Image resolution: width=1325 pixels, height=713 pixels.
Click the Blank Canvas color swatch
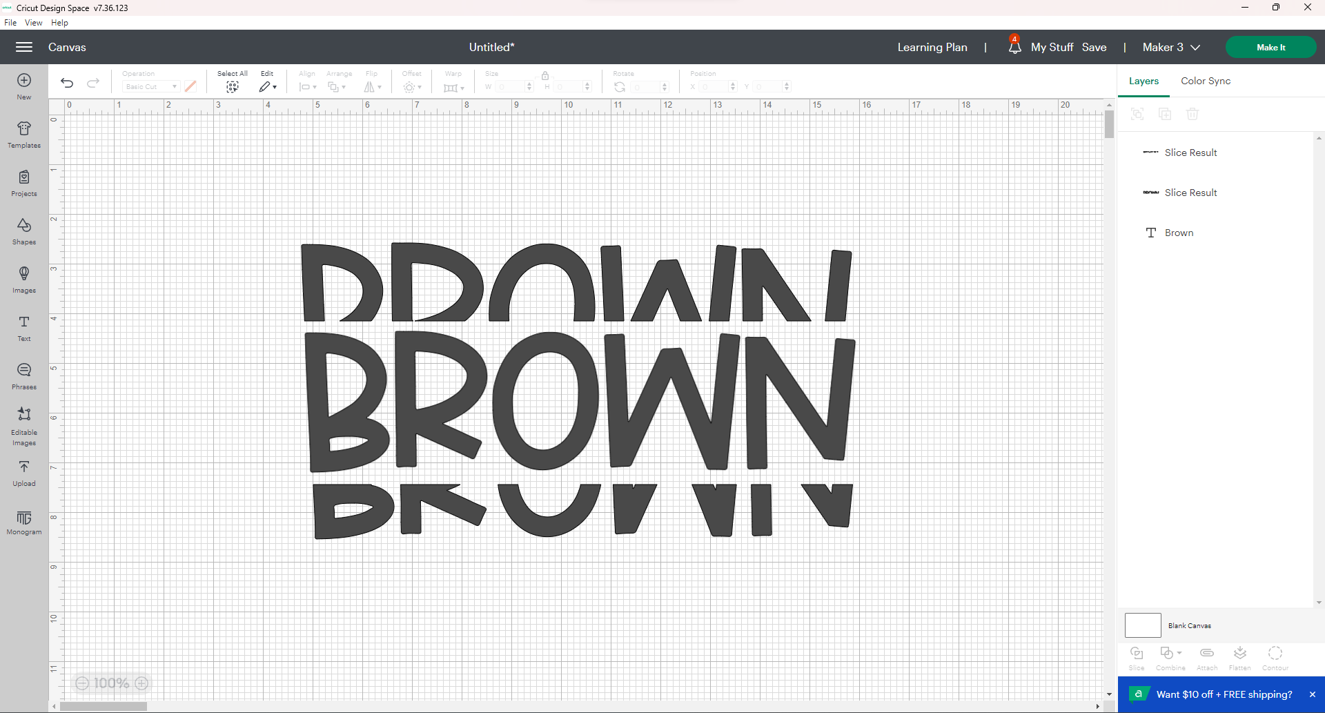(1143, 625)
